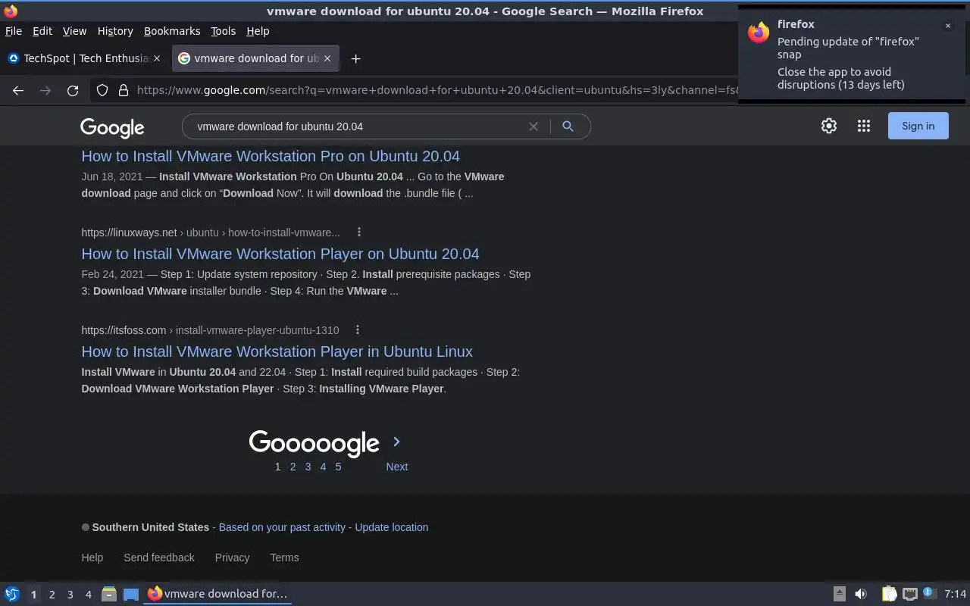
Task: Open tracking protection shield icon
Action: point(102,90)
